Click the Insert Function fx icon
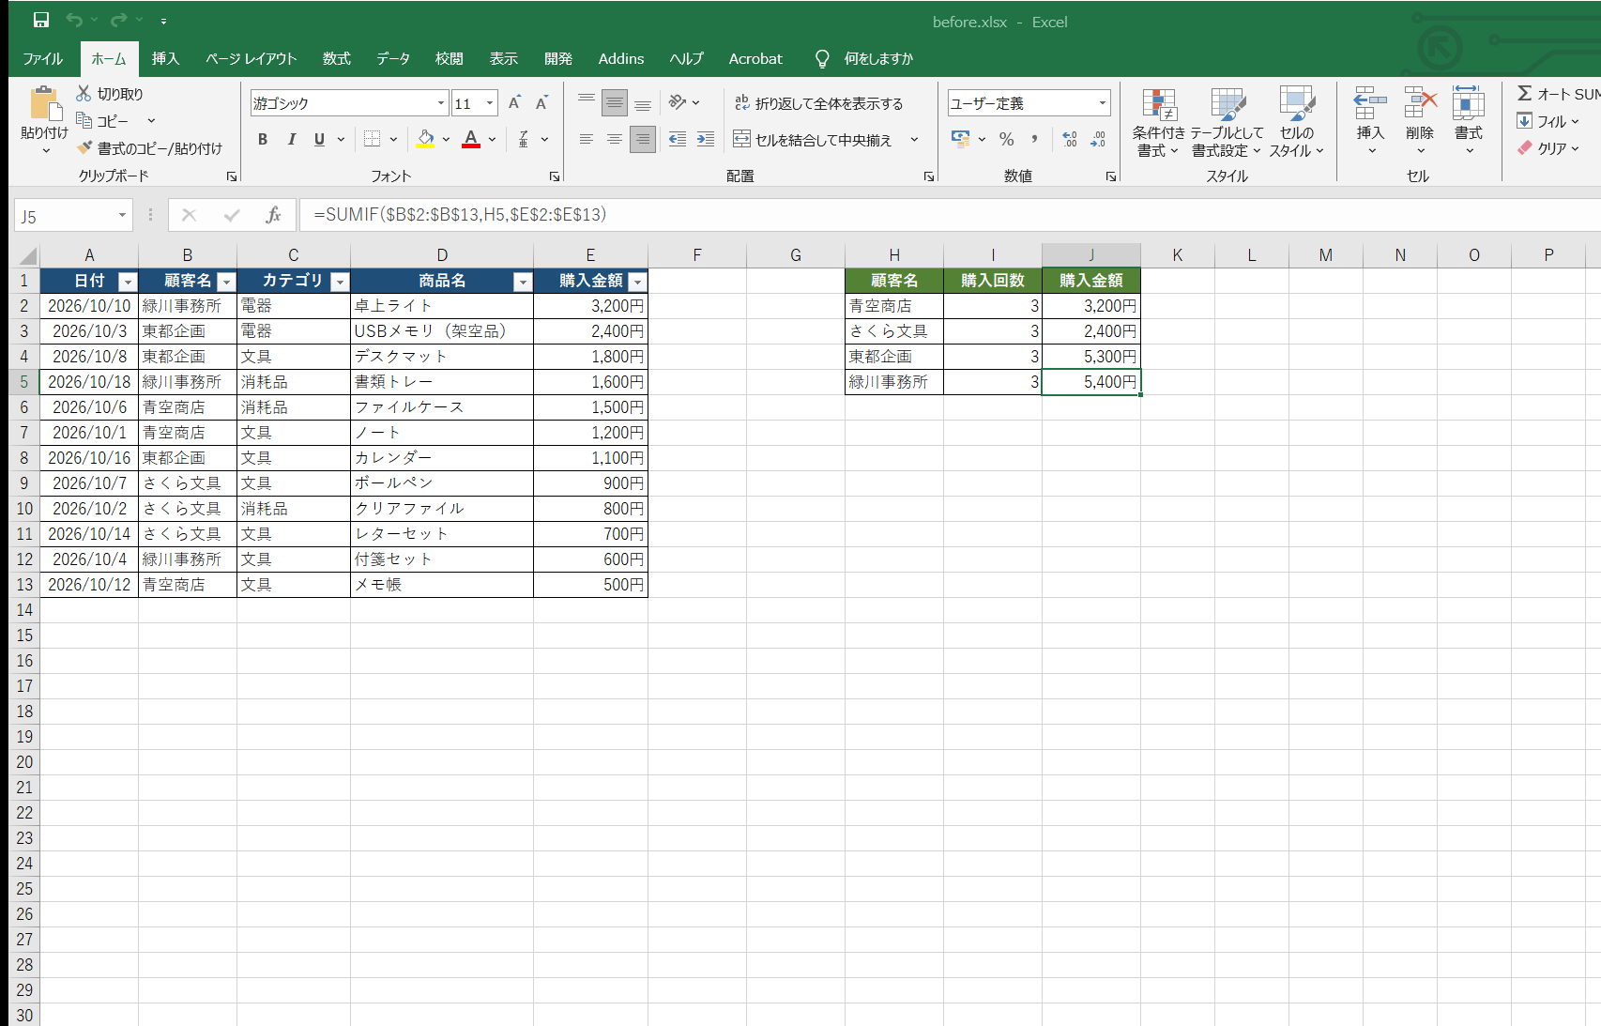The width and height of the screenshot is (1601, 1026). 273,215
